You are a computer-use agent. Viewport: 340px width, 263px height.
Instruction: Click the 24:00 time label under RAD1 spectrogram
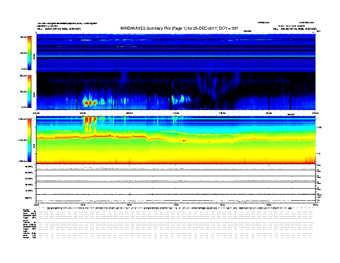coord(315,113)
